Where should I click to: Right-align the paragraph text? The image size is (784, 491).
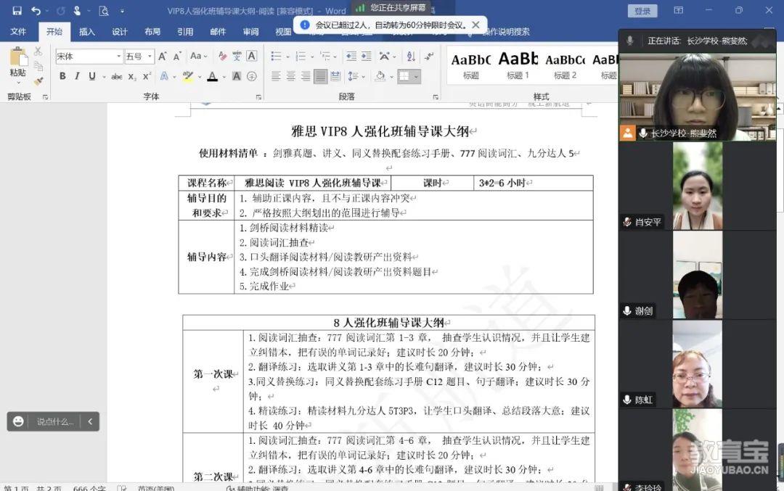(306, 76)
